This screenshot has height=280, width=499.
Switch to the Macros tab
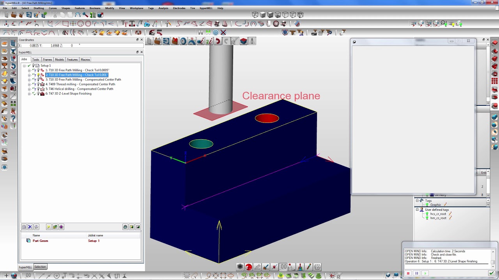[x=85, y=59]
